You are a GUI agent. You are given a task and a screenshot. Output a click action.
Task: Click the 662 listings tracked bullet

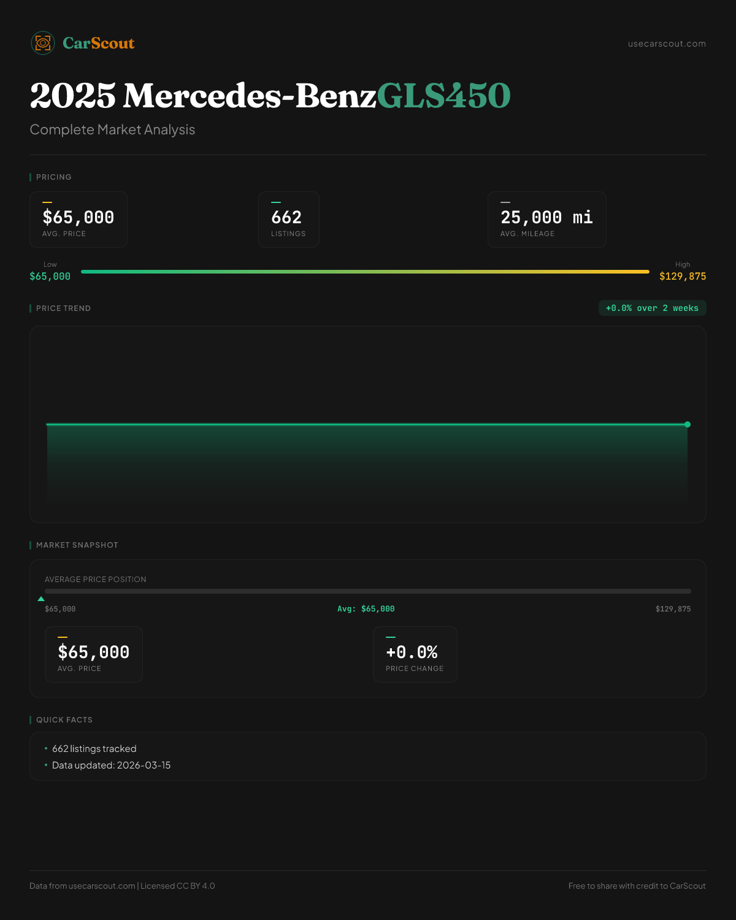pos(94,749)
